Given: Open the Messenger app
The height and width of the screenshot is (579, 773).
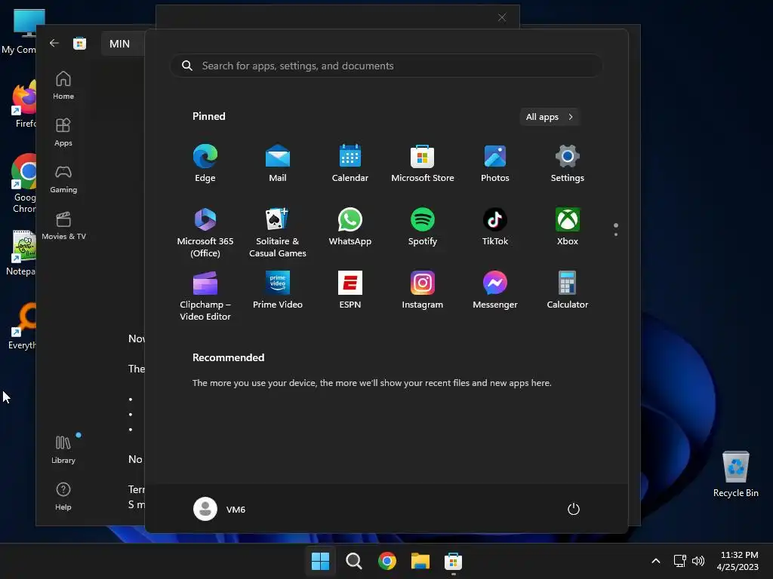Looking at the screenshot, I should [495, 290].
